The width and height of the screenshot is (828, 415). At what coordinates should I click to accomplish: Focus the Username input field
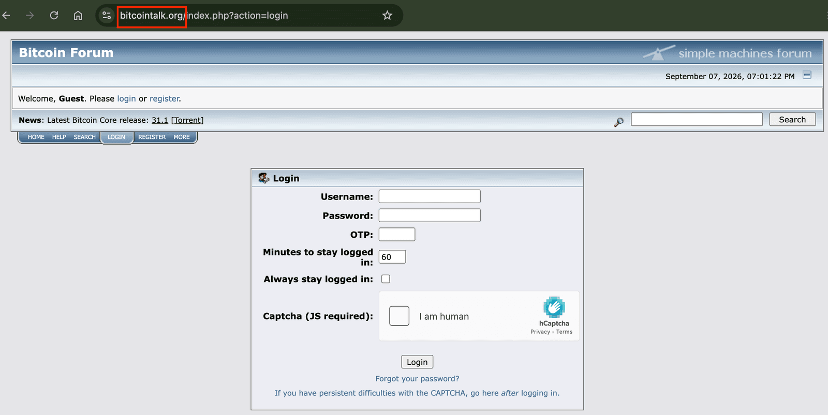pos(430,196)
